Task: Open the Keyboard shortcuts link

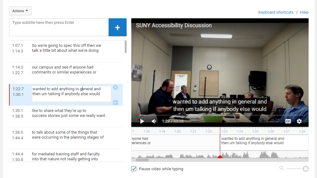Action: pos(276,12)
